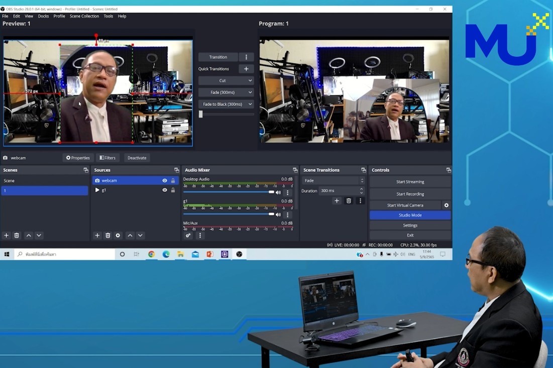Viewport: 553px width, 368px height.
Task: Open the Windows Start menu
Action: pyautogui.click(x=7, y=254)
